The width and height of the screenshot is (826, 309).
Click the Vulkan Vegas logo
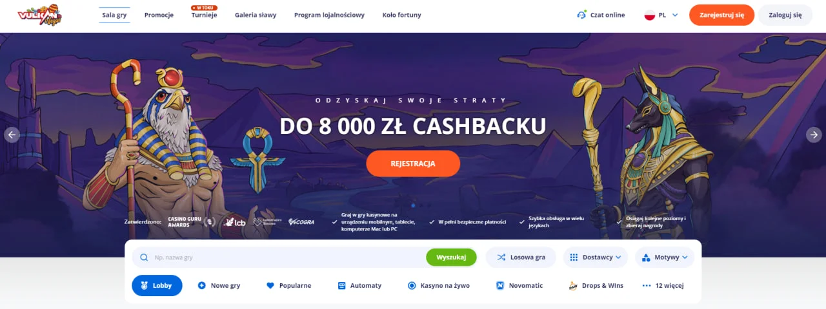(x=39, y=14)
